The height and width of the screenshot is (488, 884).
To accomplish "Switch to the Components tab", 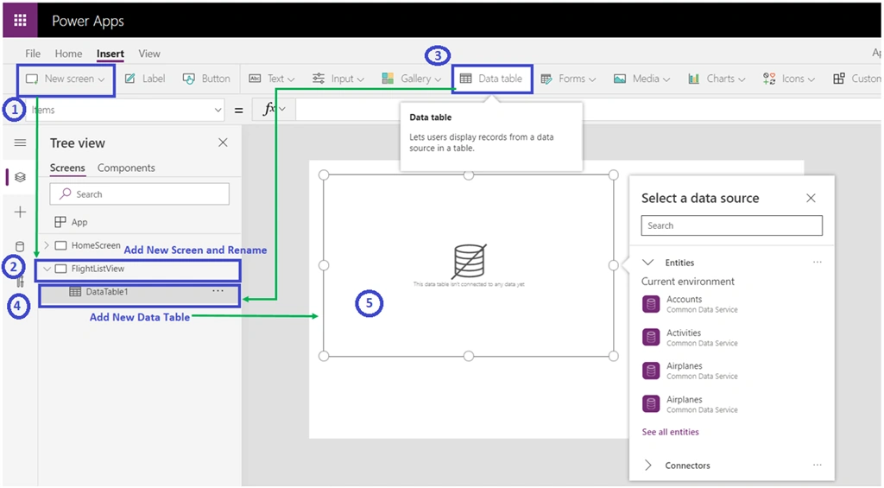I will pyautogui.click(x=126, y=168).
